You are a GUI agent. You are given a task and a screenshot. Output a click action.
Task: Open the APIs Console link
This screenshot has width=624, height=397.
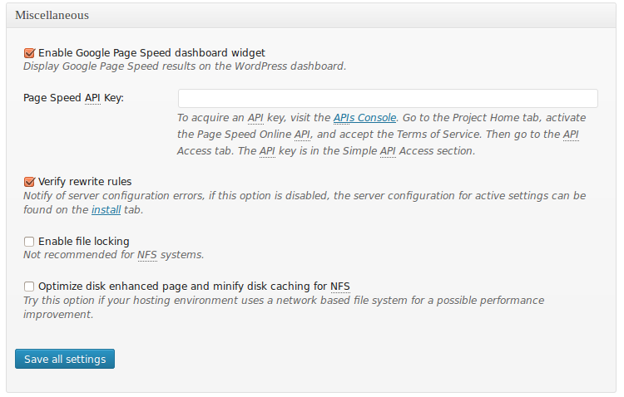(x=364, y=118)
